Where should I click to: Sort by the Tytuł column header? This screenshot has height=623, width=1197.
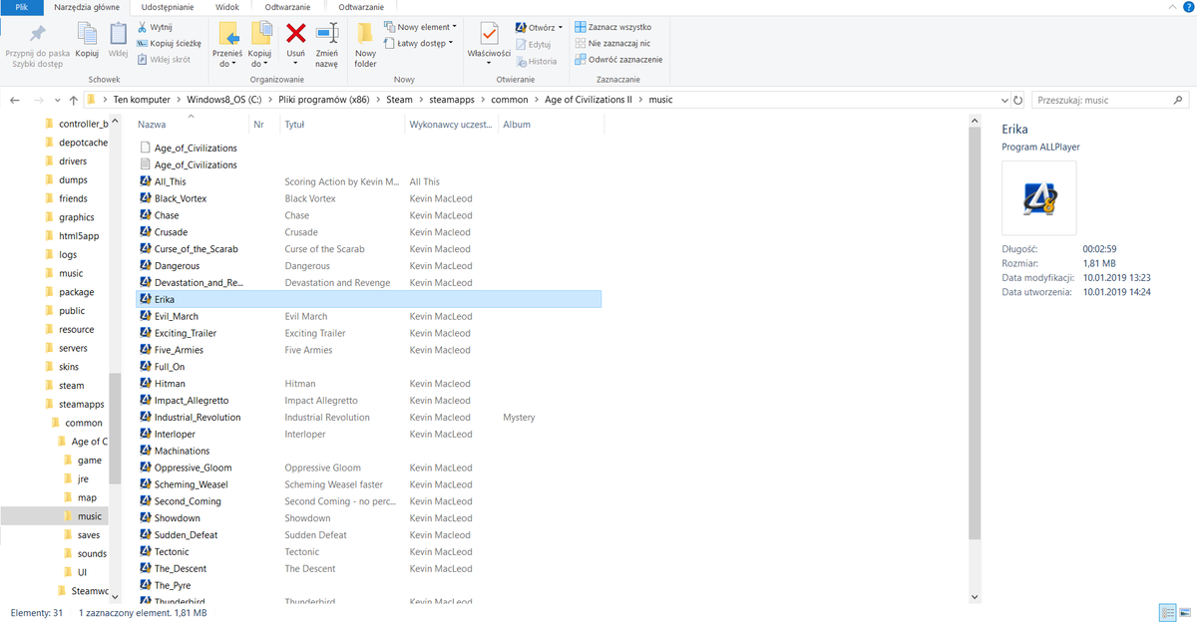(342, 125)
